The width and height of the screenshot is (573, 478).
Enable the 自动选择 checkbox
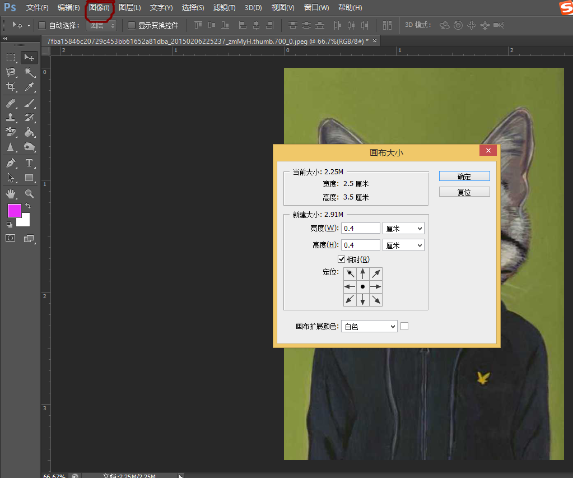click(x=42, y=25)
